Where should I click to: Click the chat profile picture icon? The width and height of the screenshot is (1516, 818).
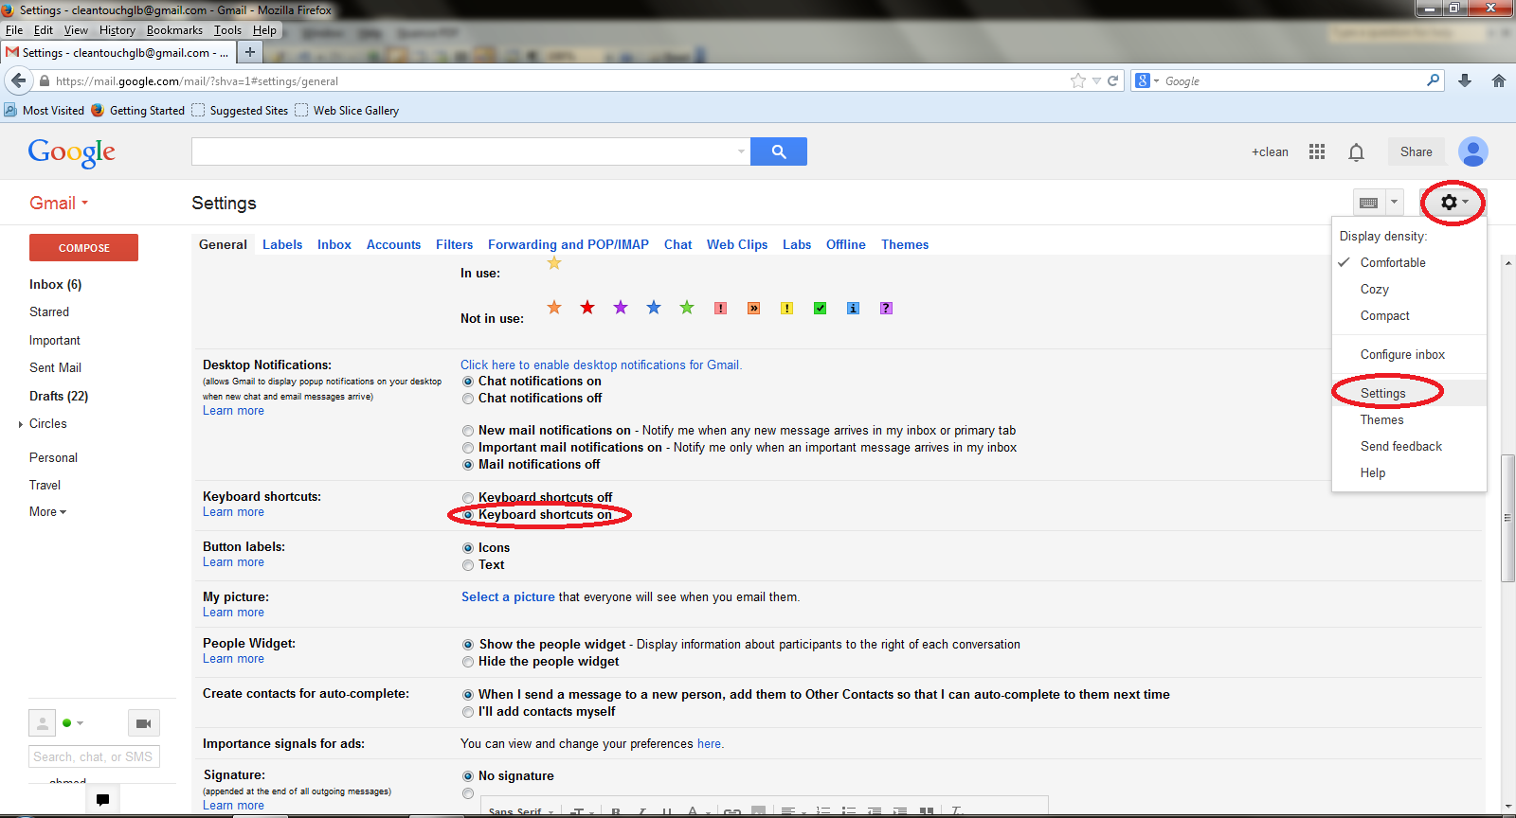point(43,723)
